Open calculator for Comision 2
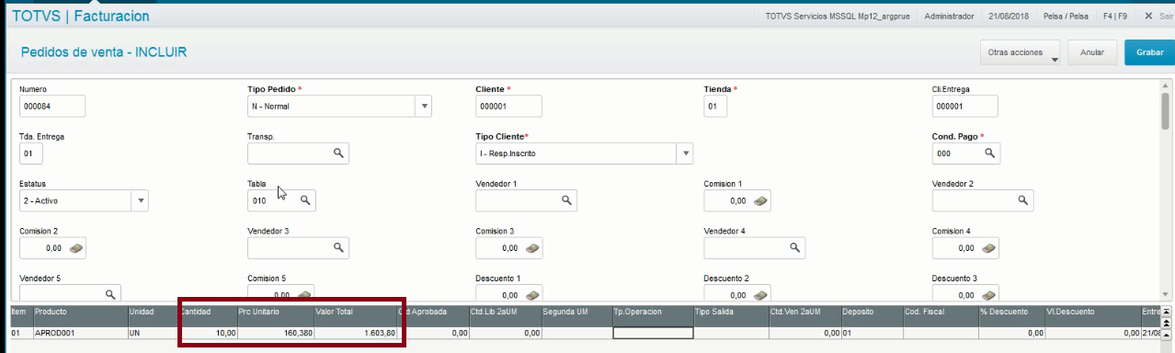Image resolution: width=1175 pixels, height=353 pixels. (77, 247)
